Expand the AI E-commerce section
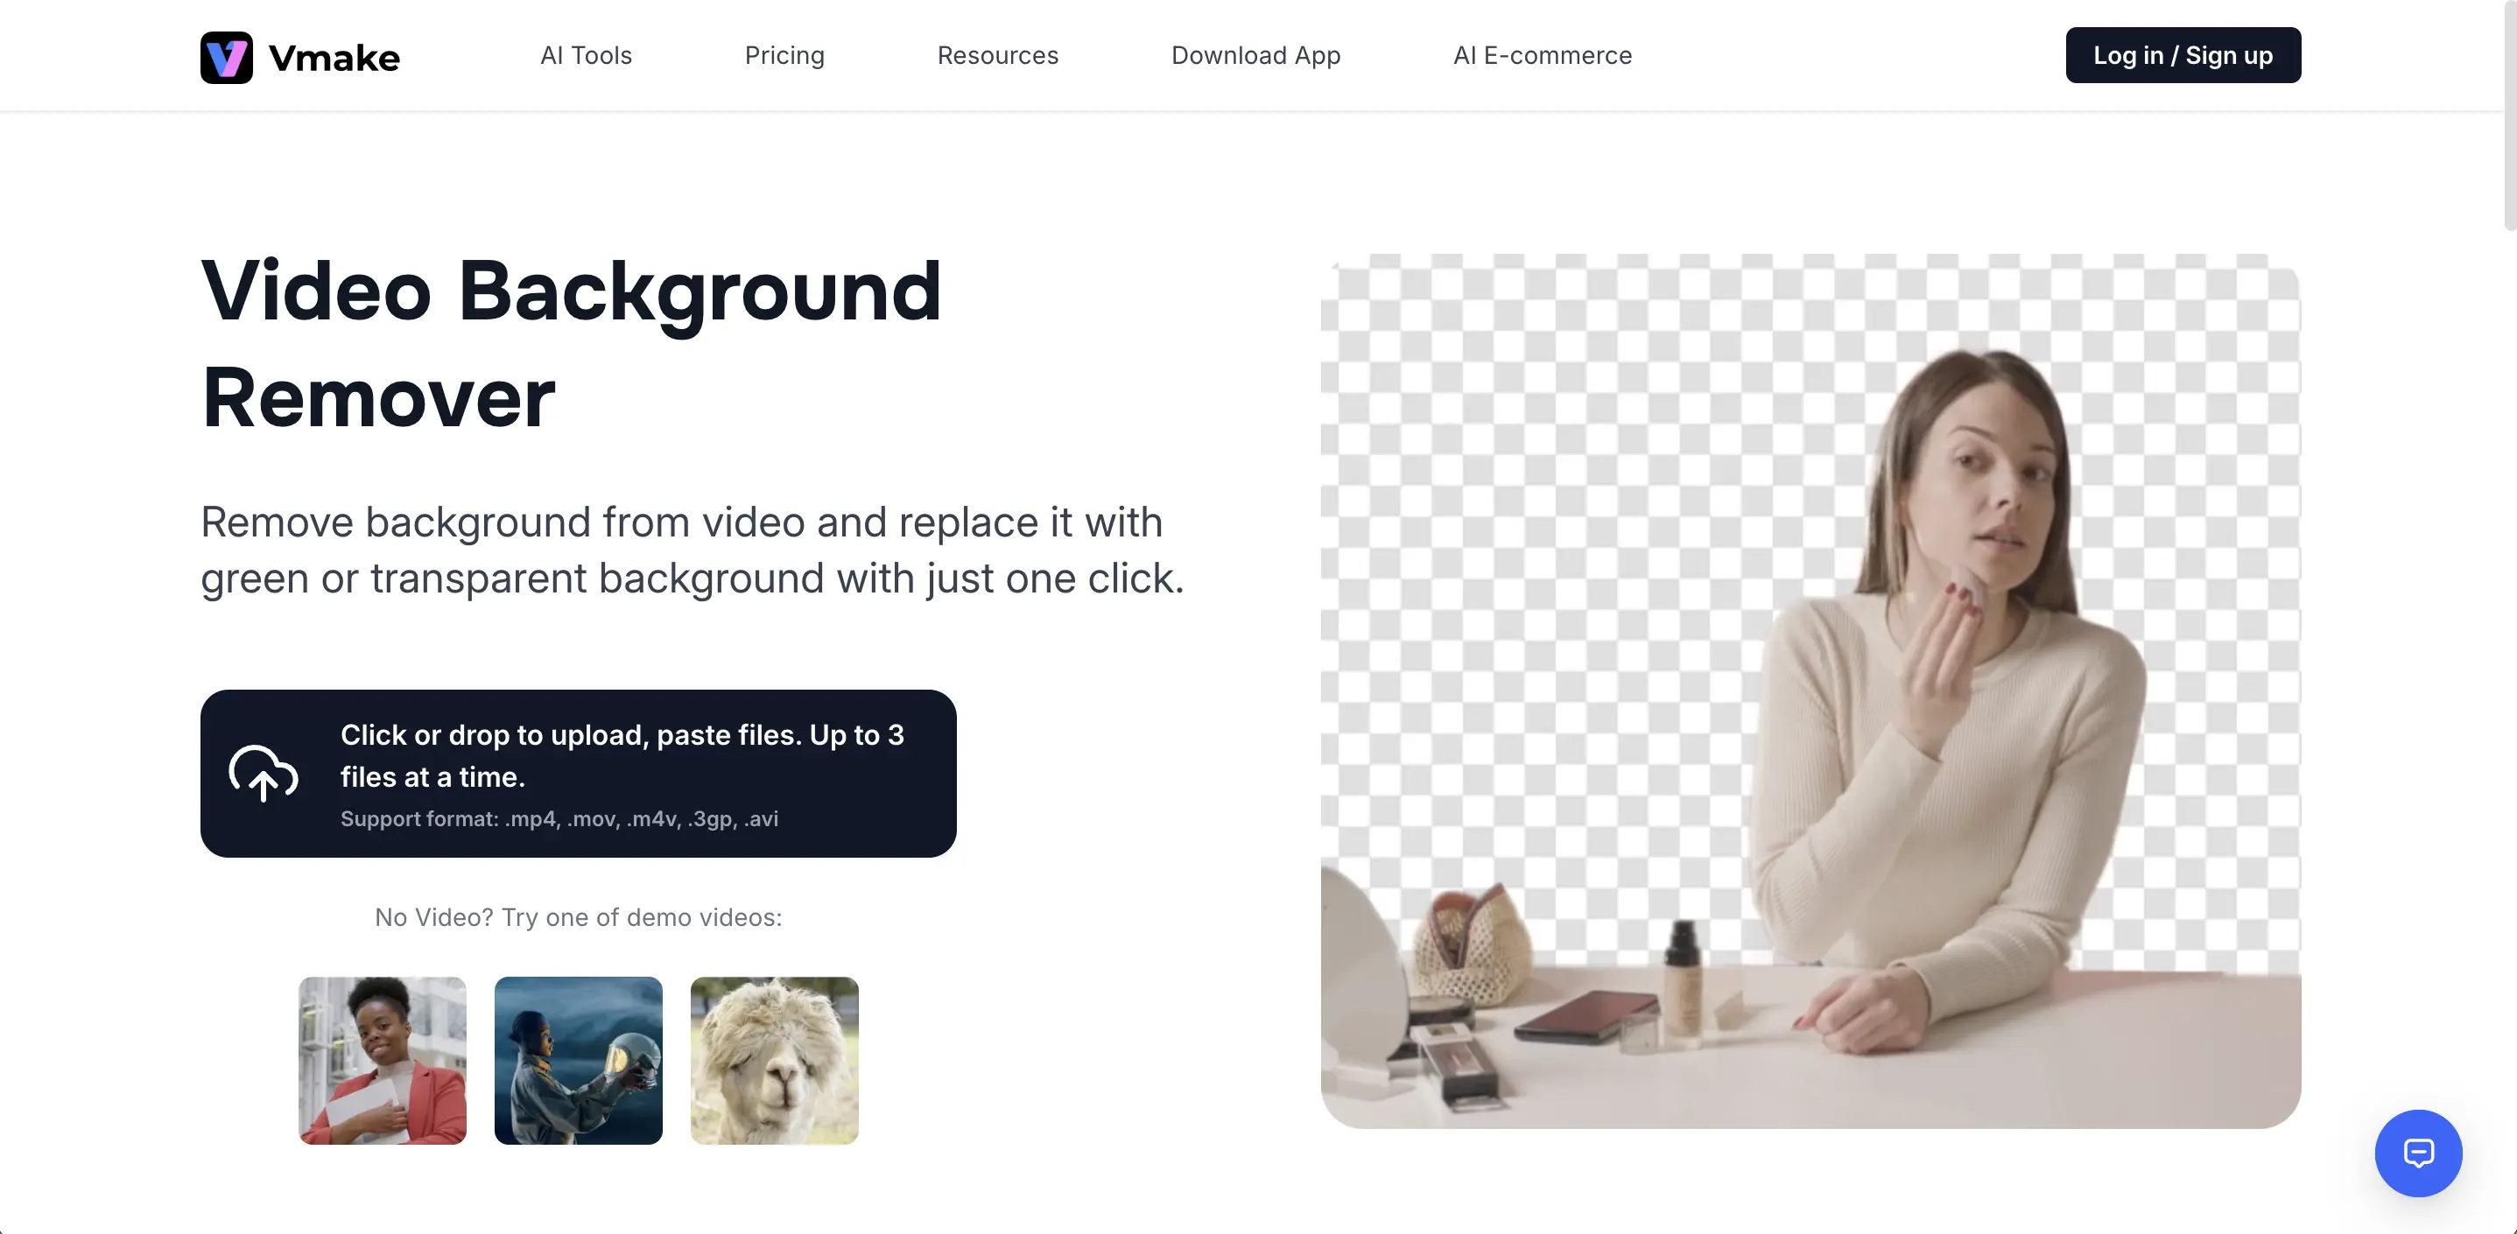 tap(1542, 56)
